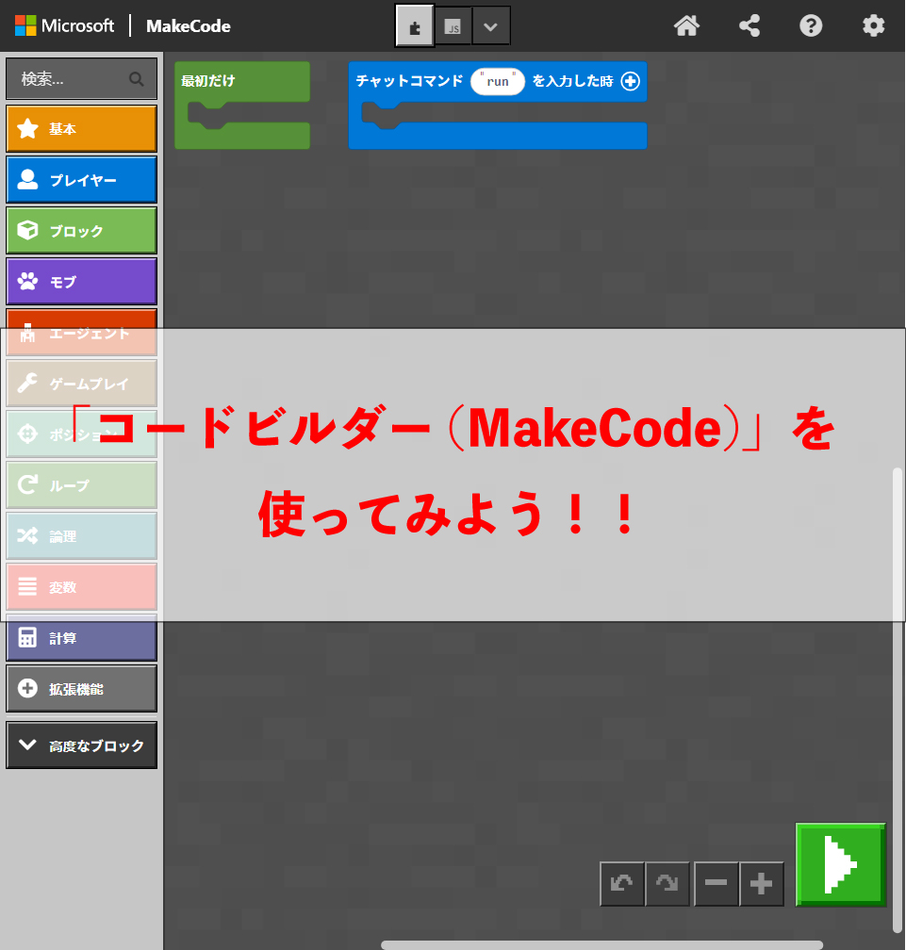Screen dimensions: 906x950
Task: Run the program with green play button
Action: click(x=841, y=864)
